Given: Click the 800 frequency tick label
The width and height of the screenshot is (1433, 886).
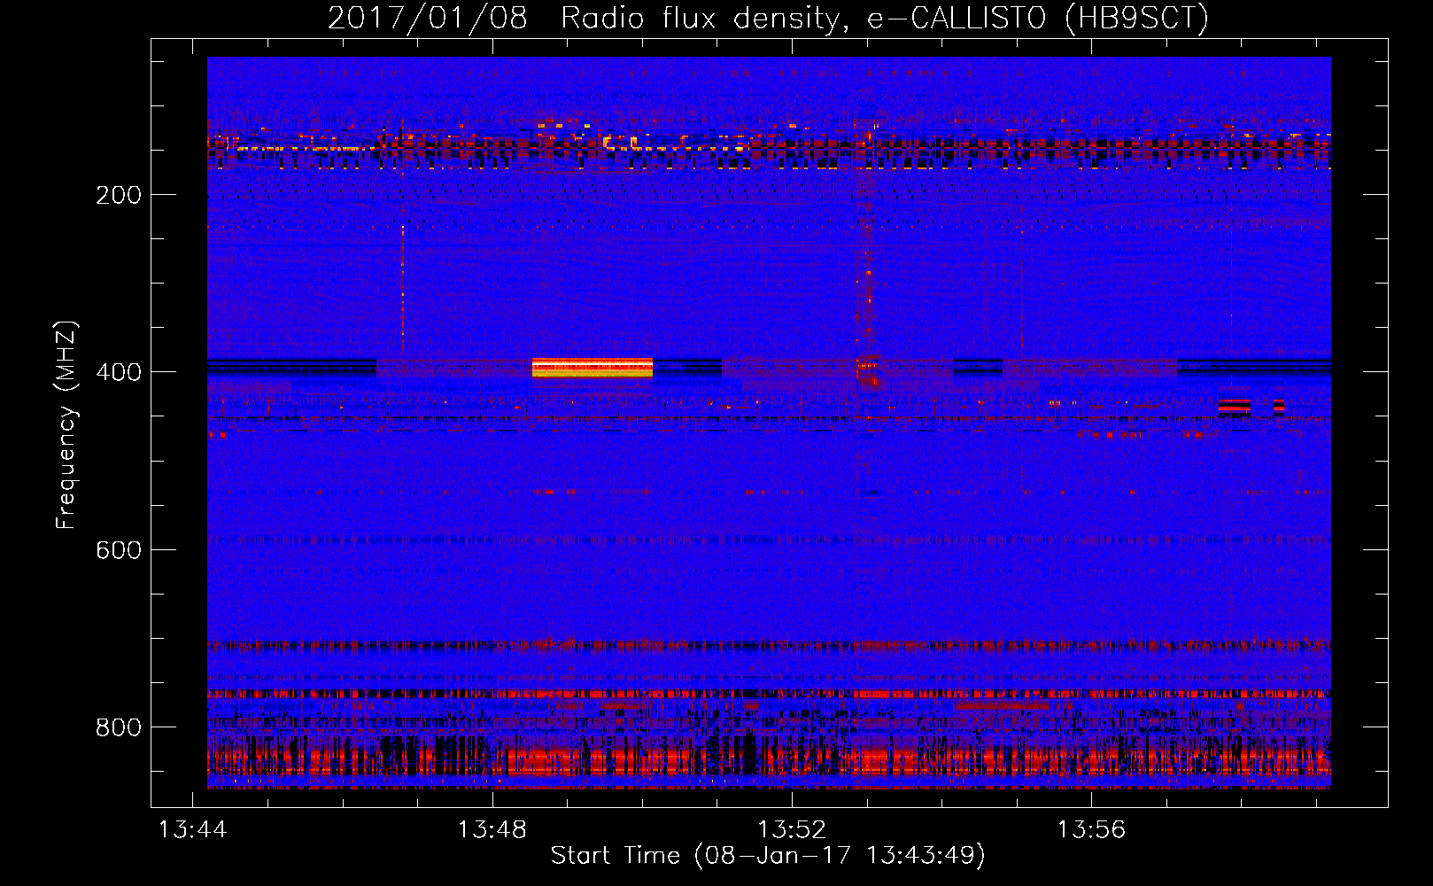Looking at the screenshot, I should click(119, 727).
